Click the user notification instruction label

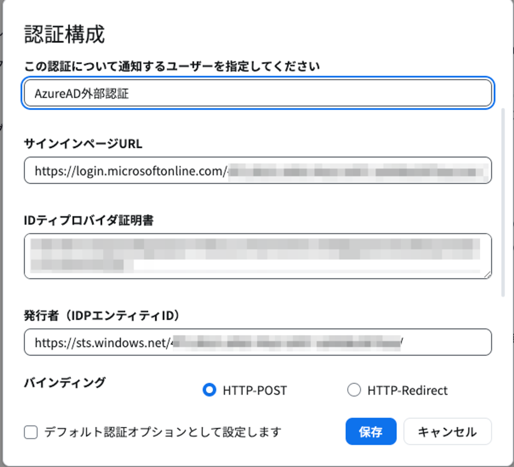point(171,65)
